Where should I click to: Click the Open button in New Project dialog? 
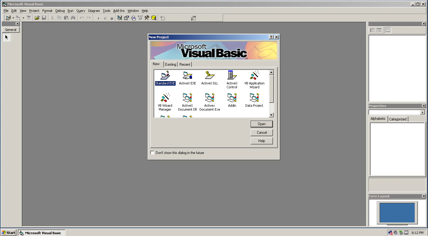click(261, 124)
